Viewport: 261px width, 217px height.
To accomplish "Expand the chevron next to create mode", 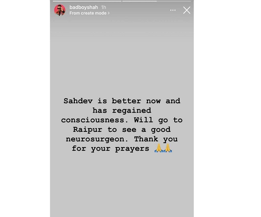I will [x=109, y=13].
